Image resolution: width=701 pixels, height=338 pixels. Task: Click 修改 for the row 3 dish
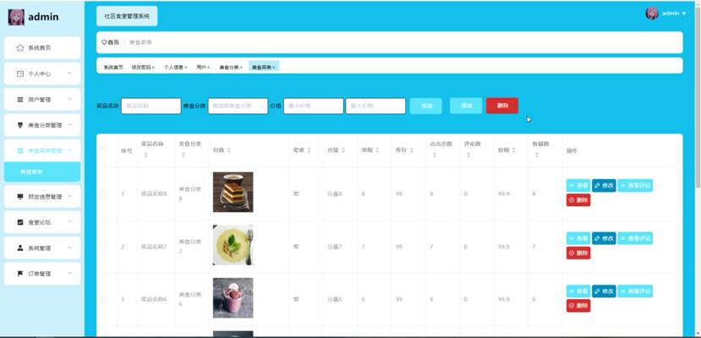pyautogui.click(x=604, y=292)
